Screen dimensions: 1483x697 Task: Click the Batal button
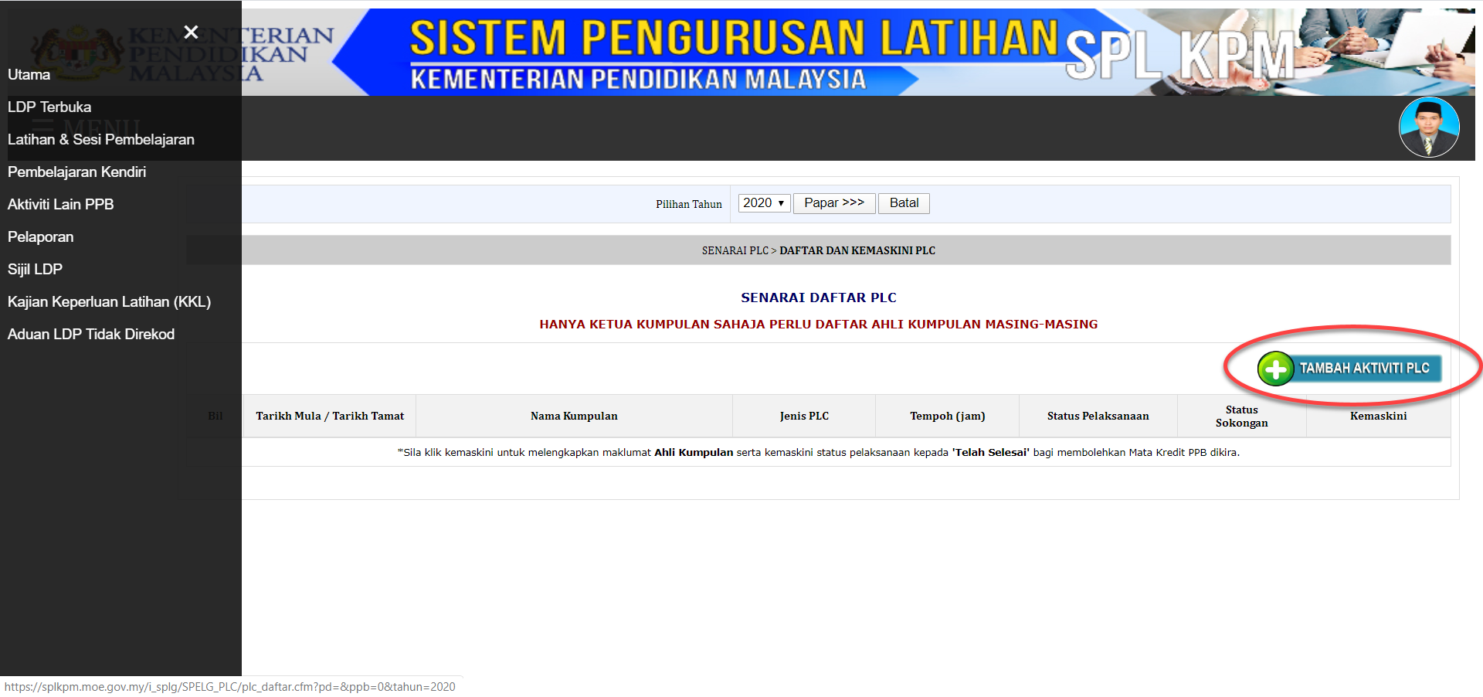point(904,203)
